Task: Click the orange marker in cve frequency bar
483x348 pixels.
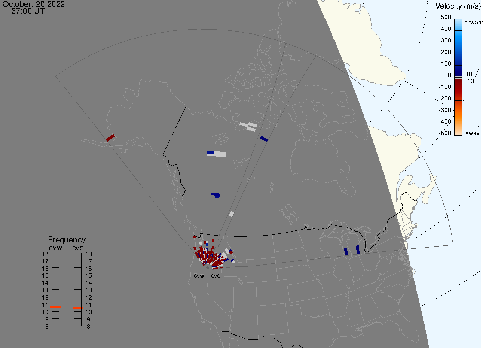Action: point(78,307)
